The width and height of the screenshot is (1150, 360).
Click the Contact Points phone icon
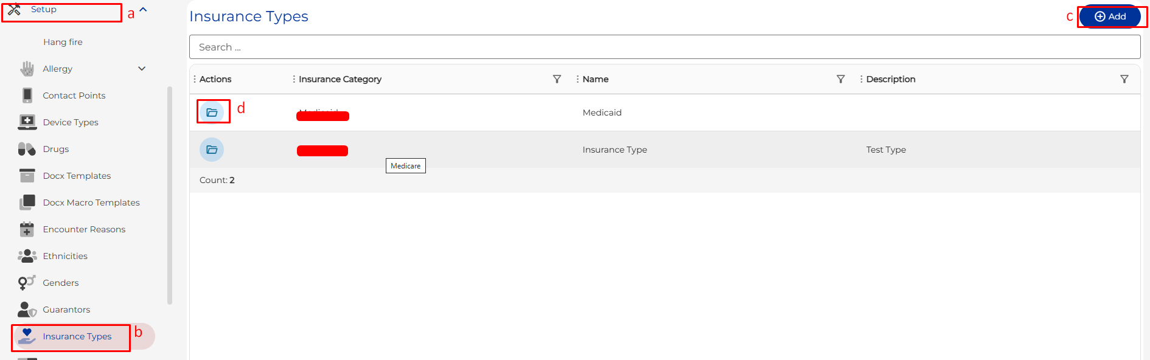(x=27, y=95)
